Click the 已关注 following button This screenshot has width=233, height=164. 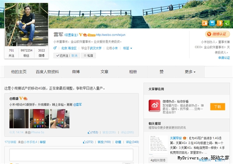(62, 56)
